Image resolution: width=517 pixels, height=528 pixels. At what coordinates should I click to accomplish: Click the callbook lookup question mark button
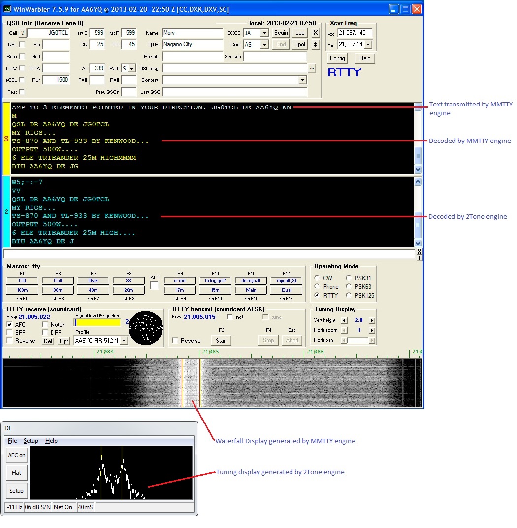point(23,33)
